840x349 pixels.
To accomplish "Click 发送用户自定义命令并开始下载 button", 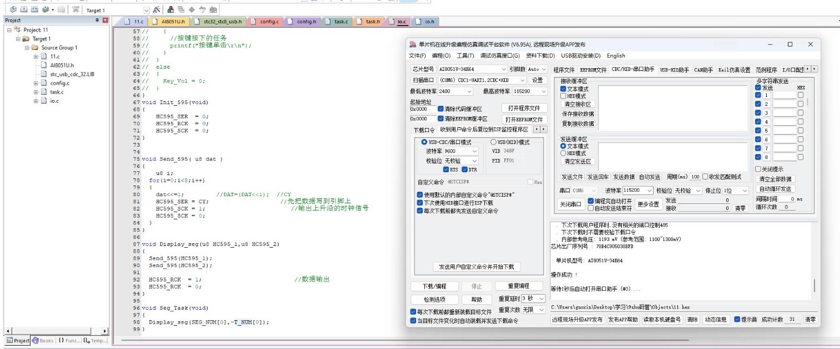I will [x=477, y=267].
